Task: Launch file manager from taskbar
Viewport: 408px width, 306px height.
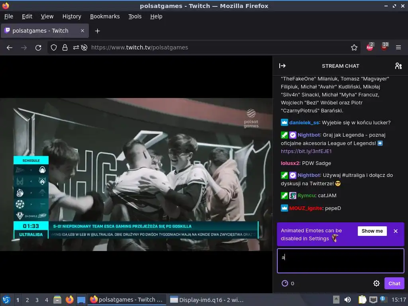Action: tap(57, 300)
